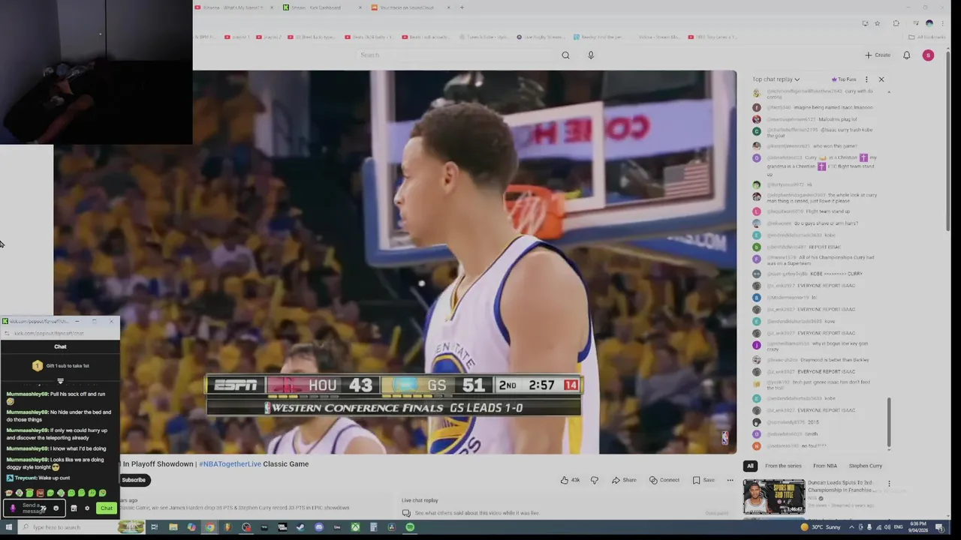Open the Xbox app on the taskbar
Viewport: 961px width, 540px height.
pos(355,527)
